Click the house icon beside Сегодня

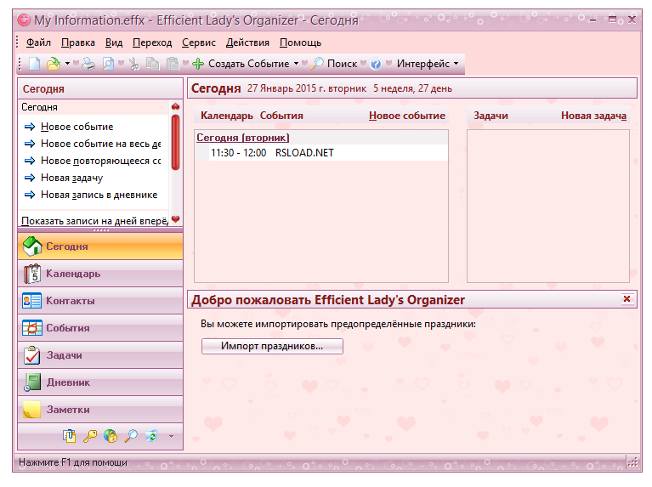tap(32, 246)
